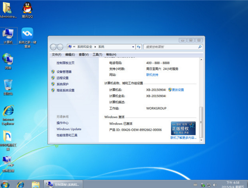Open 性能信息和工具 link

[x=67, y=135]
